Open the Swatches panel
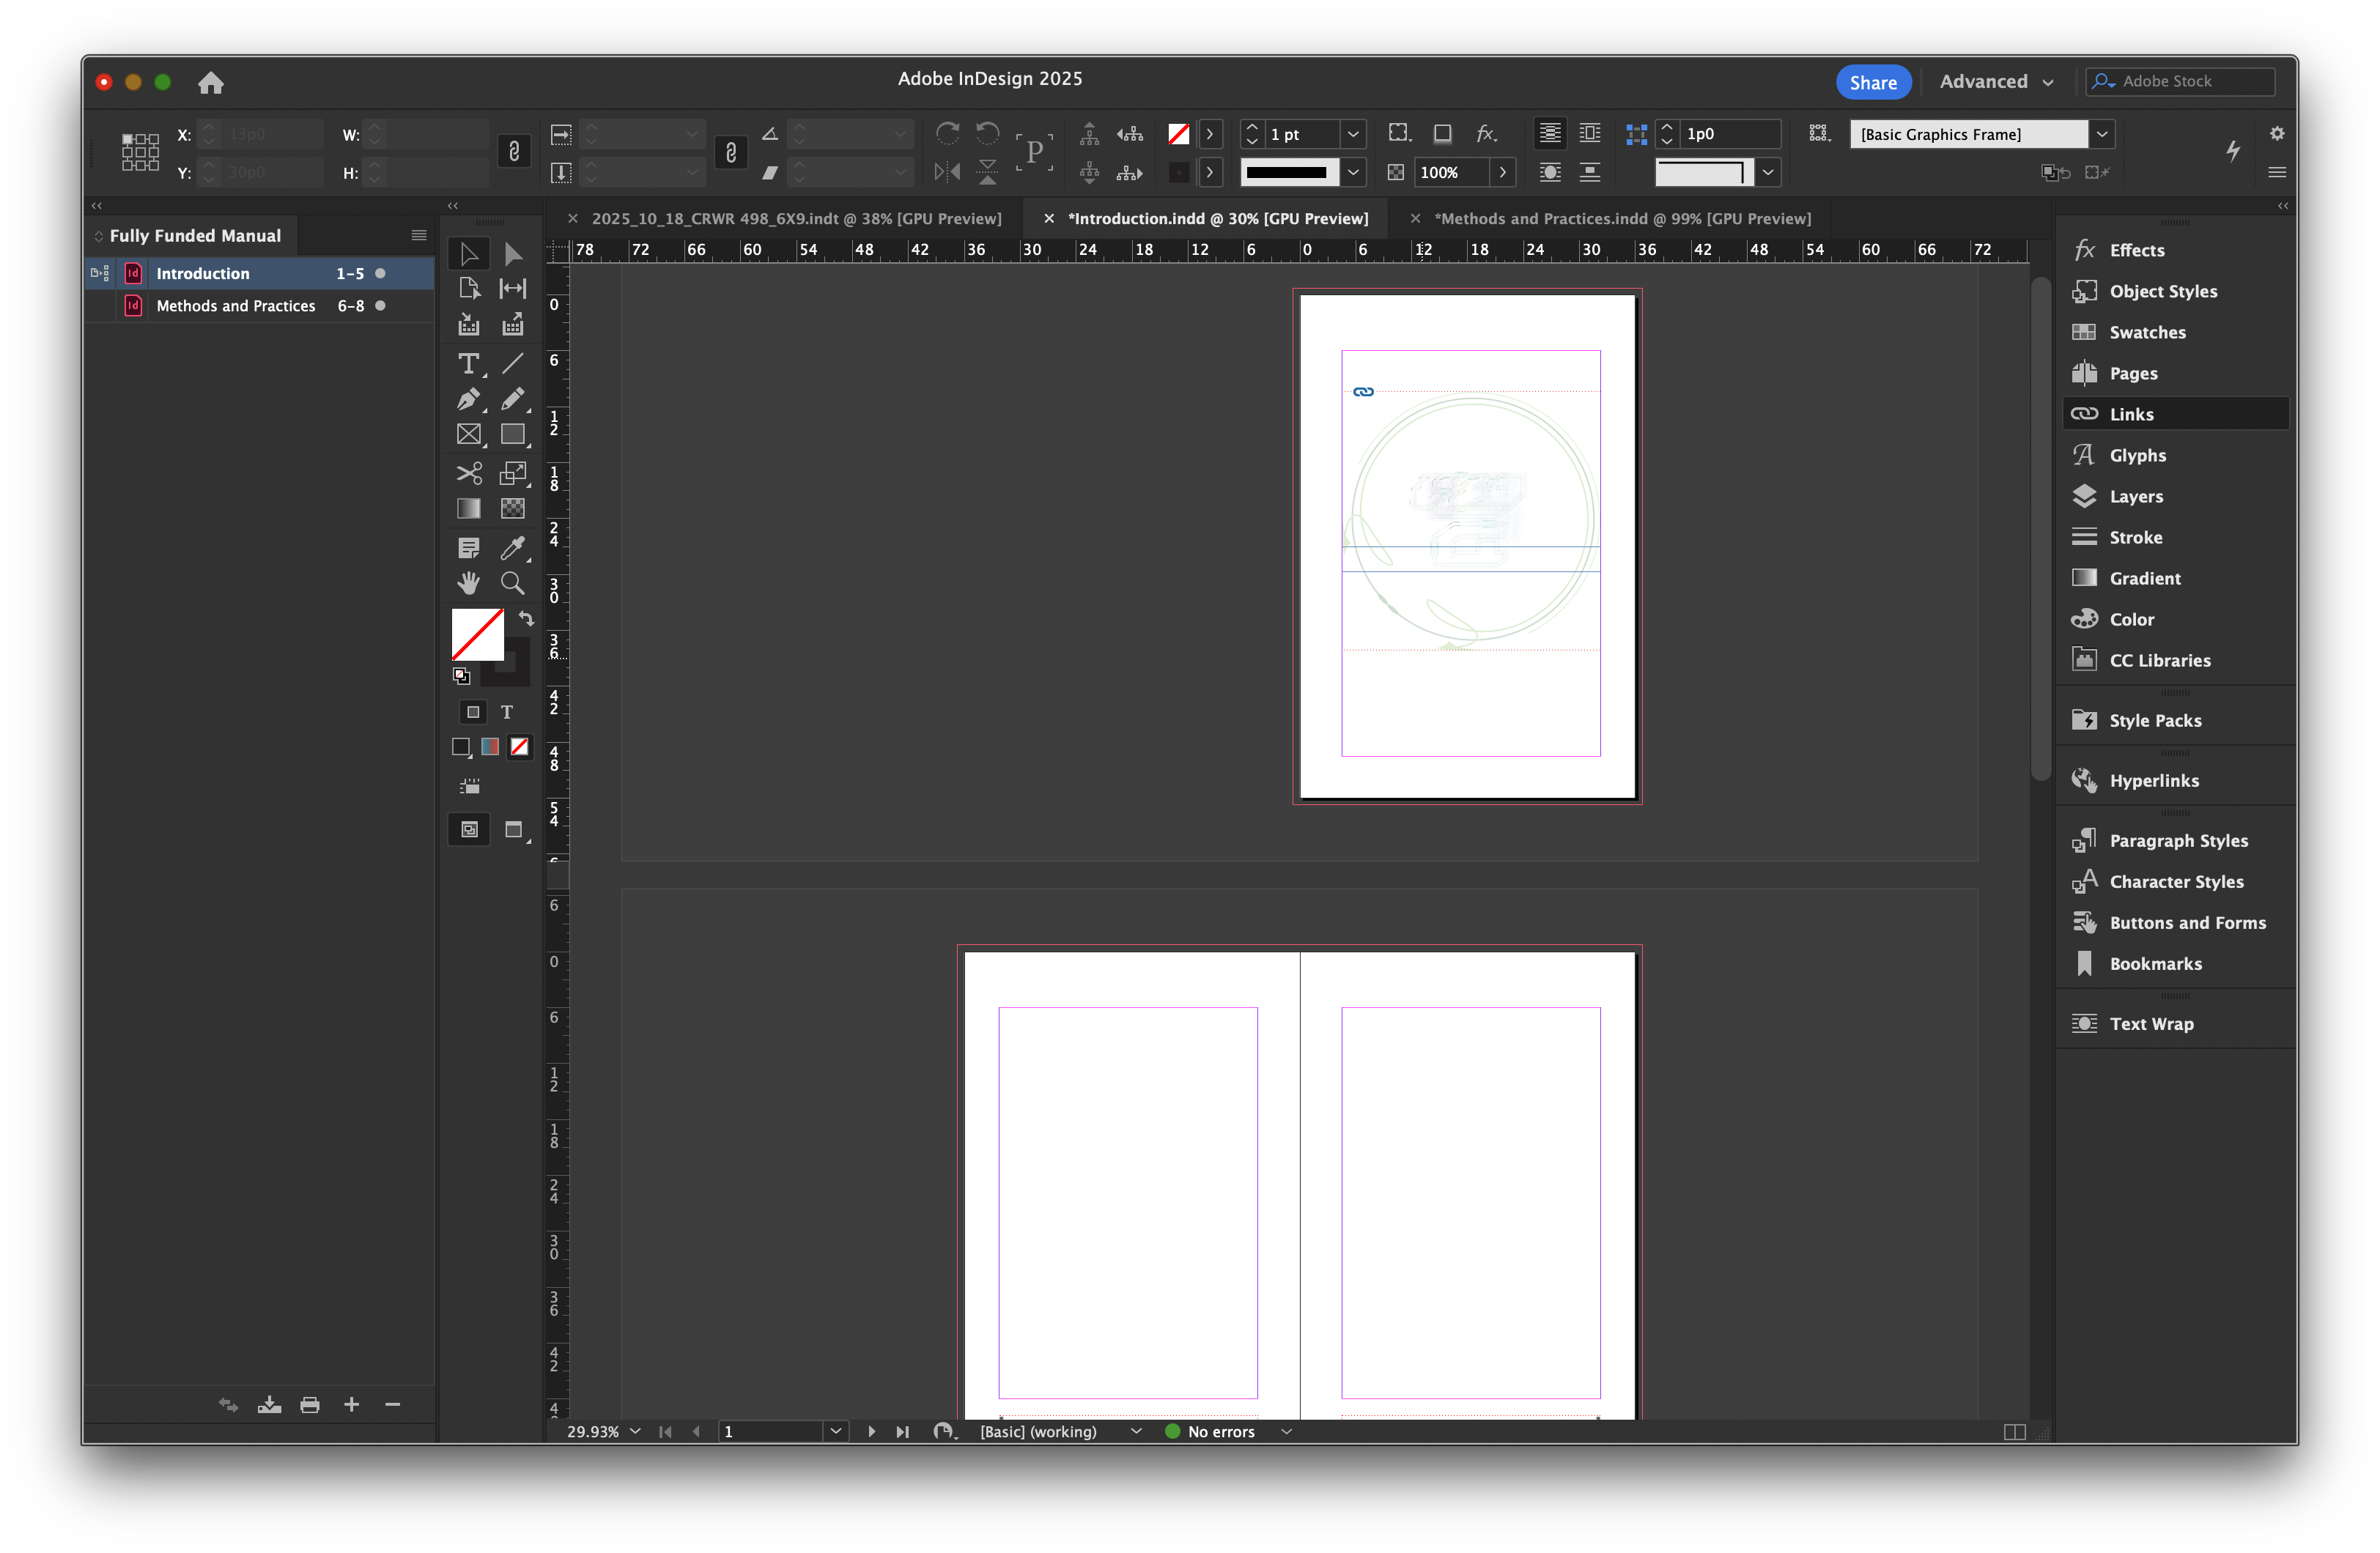 (2146, 332)
